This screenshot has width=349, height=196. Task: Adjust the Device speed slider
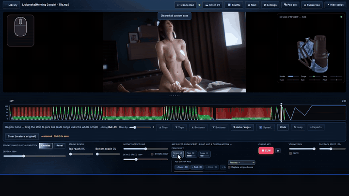(x=145, y=159)
